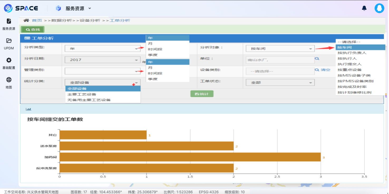
Task: Click the home icon in breadcrumb
Action: tap(26, 20)
